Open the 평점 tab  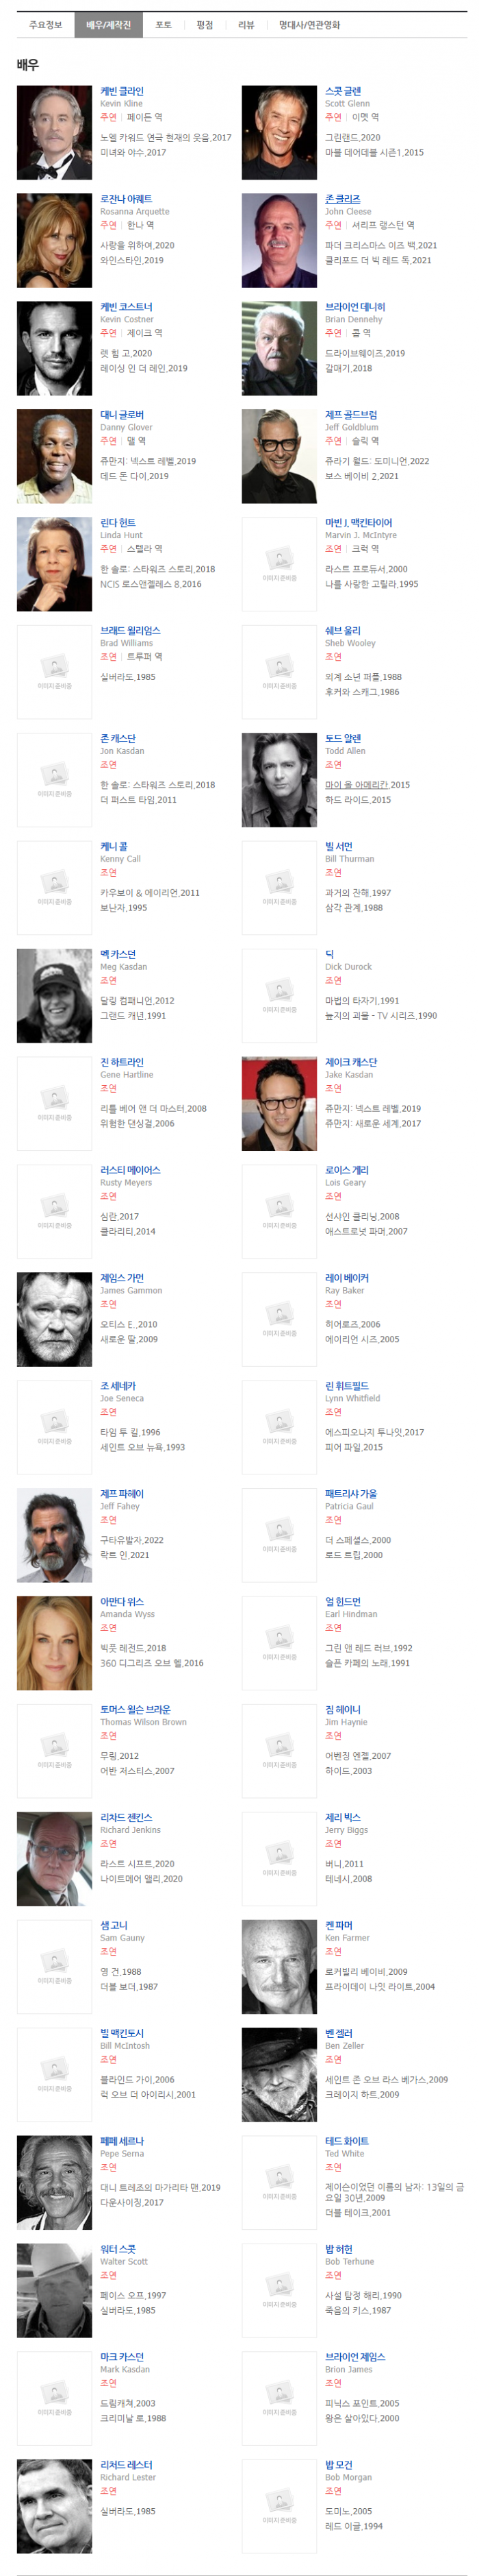(x=205, y=25)
